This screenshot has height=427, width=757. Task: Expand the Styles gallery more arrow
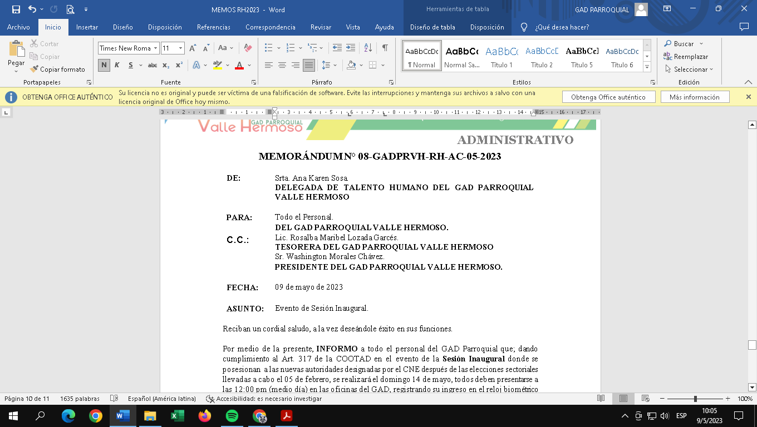tap(647, 67)
